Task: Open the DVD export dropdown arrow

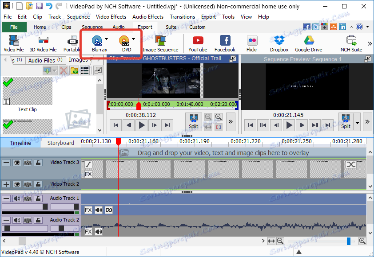Action: [133, 39]
